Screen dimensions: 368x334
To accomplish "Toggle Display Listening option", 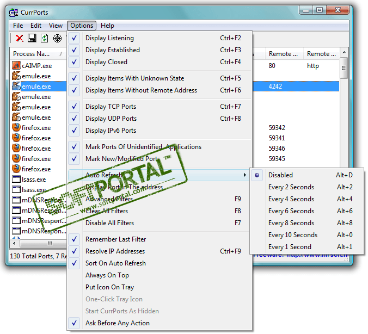I will 160,38.
